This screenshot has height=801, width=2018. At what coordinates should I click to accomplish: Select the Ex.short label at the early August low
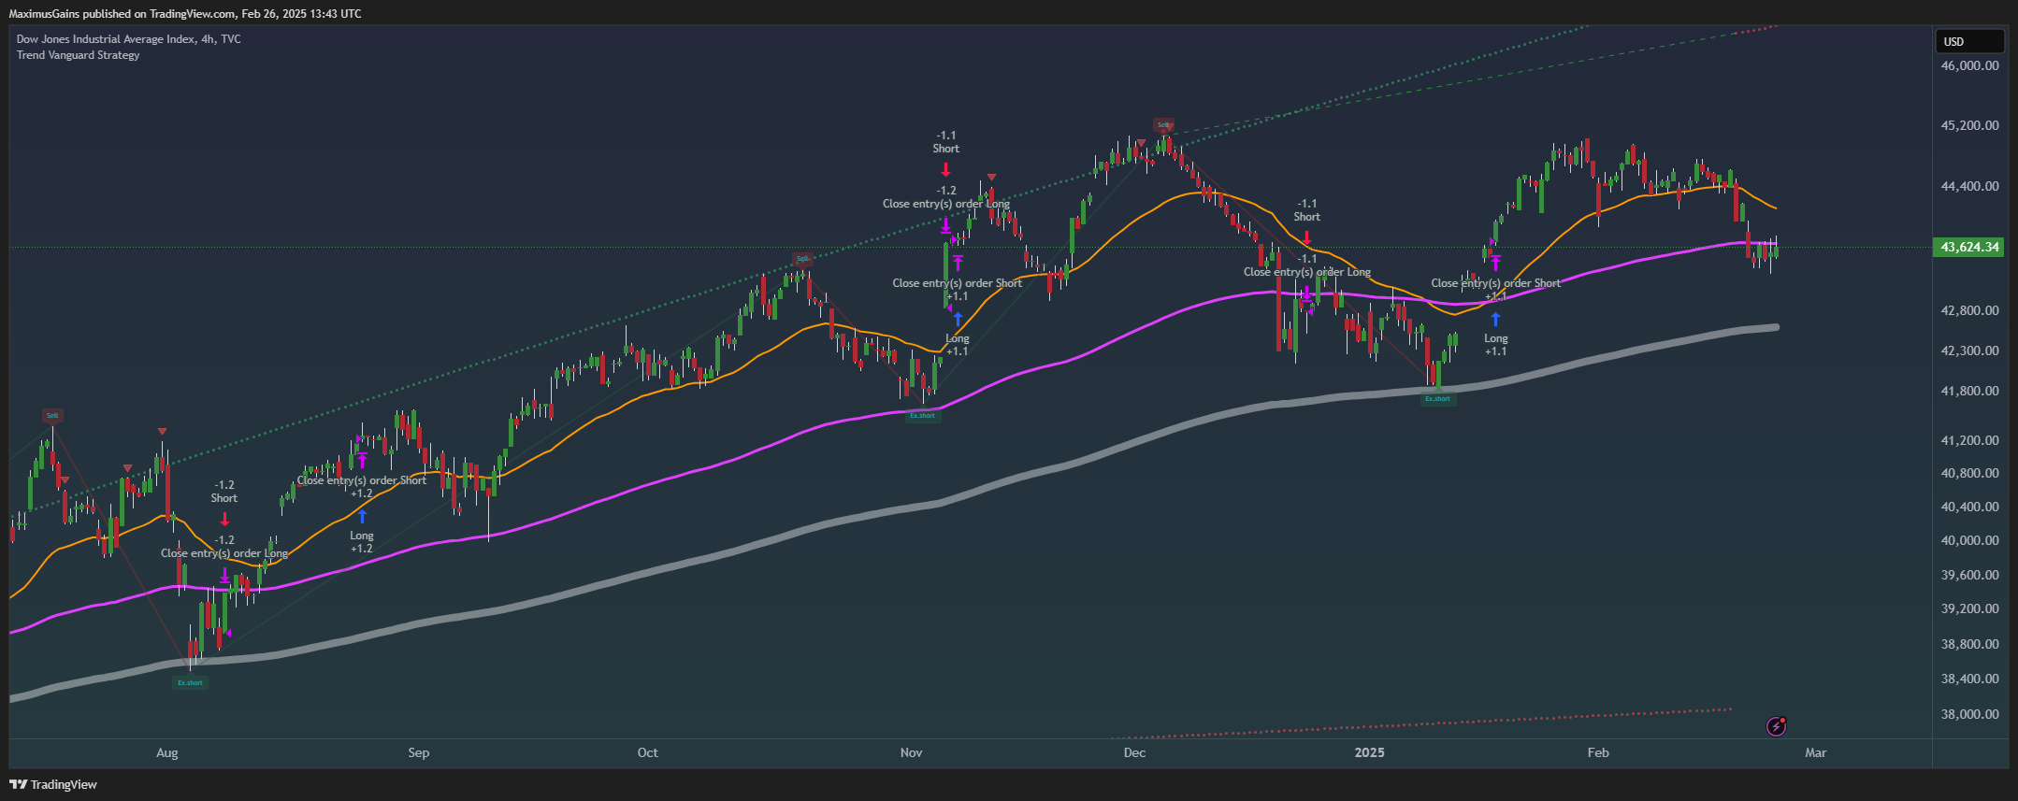[x=191, y=682]
